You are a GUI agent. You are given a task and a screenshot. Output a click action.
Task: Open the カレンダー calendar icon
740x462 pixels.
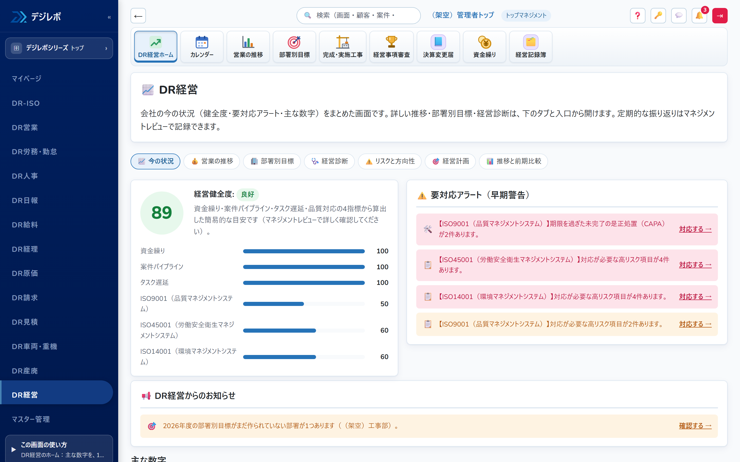coord(202,46)
